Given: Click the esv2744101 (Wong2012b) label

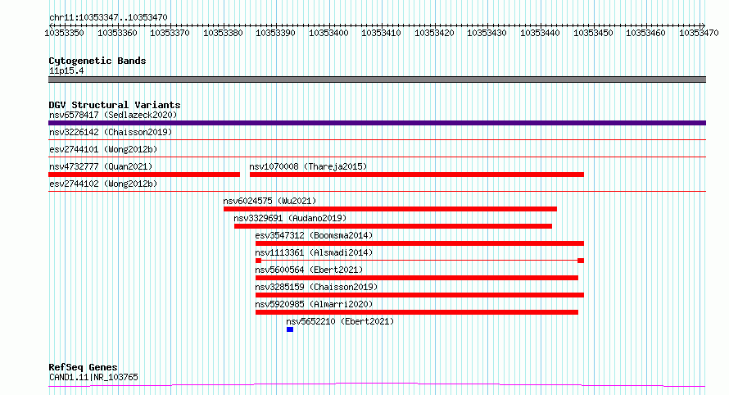Looking at the screenshot, I should click(x=103, y=149).
